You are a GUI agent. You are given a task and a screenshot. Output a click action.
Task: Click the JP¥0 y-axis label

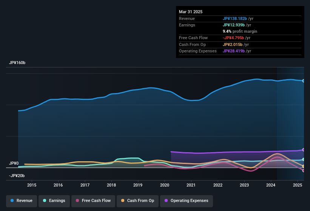14,163
